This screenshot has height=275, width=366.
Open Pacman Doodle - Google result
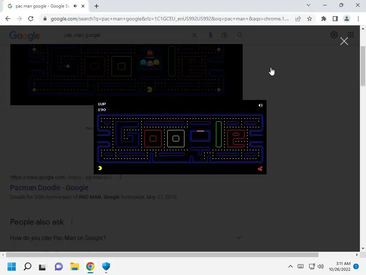click(x=49, y=188)
